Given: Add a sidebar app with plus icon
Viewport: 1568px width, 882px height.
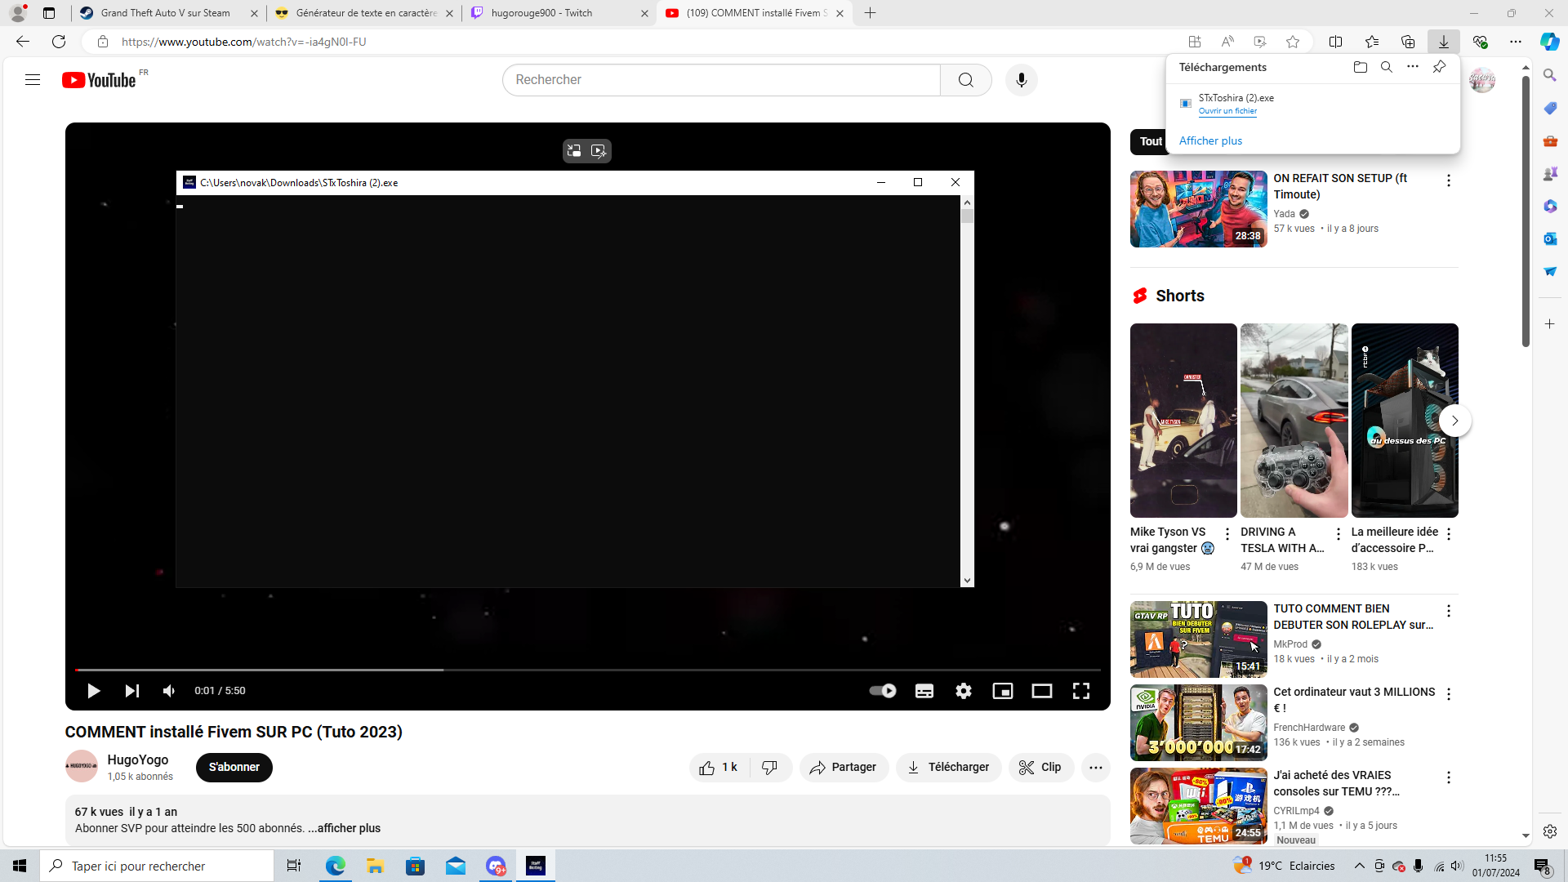Looking at the screenshot, I should [1550, 324].
